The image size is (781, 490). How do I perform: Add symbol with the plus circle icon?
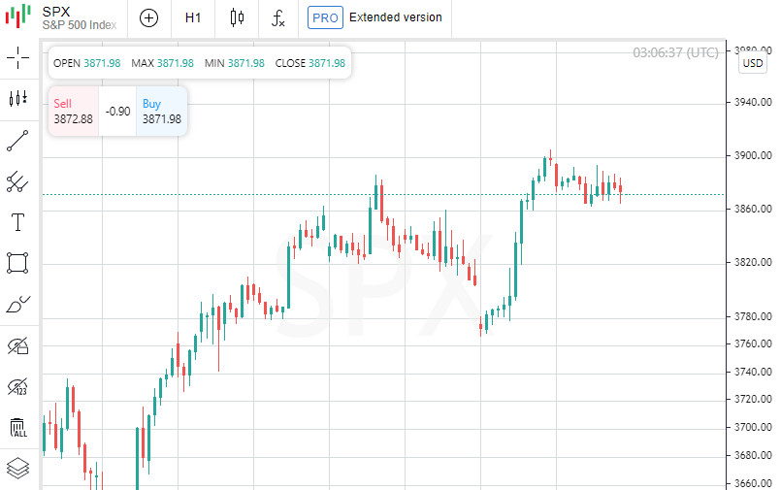point(148,18)
